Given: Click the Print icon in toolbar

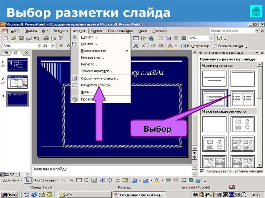Looking at the screenshot, I should [x=46, y=38].
